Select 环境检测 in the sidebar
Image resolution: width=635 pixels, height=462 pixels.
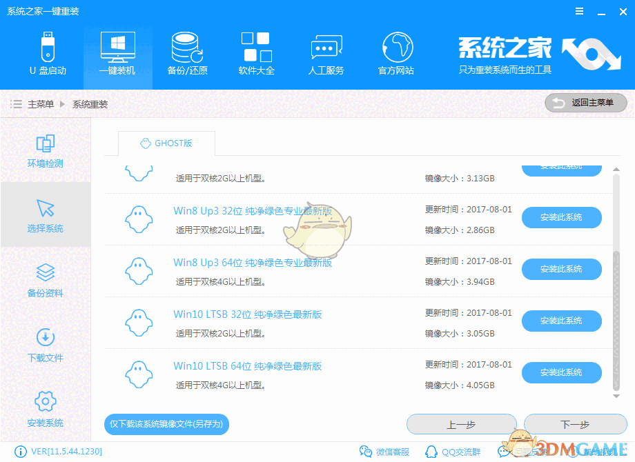pyautogui.click(x=45, y=152)
